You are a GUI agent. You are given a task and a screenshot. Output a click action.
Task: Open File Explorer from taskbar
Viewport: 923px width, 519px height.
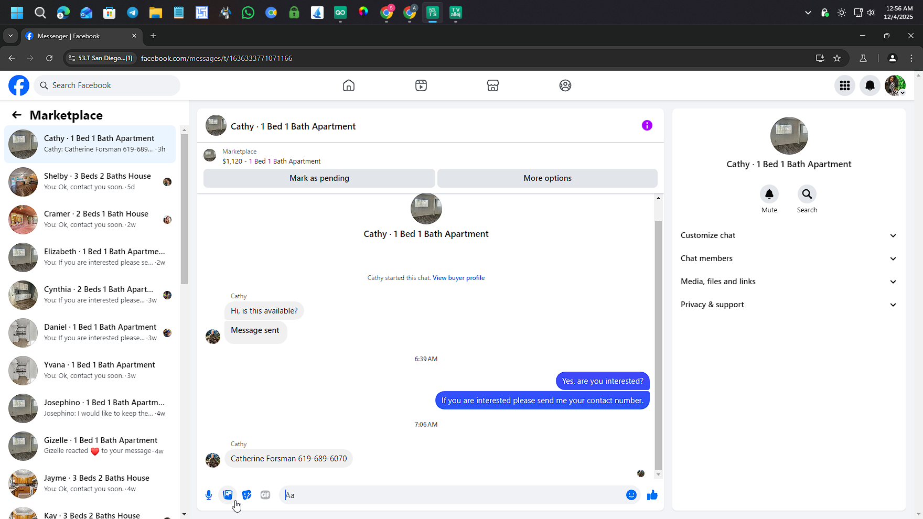click(156, 13)
